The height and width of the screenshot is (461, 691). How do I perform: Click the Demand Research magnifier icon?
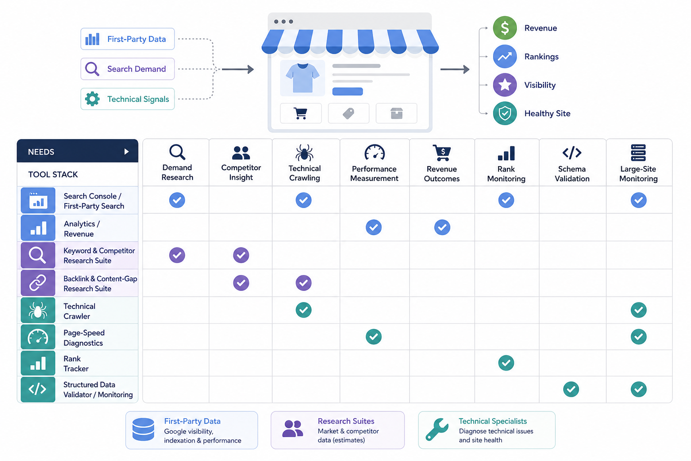[x=177, y=152]
